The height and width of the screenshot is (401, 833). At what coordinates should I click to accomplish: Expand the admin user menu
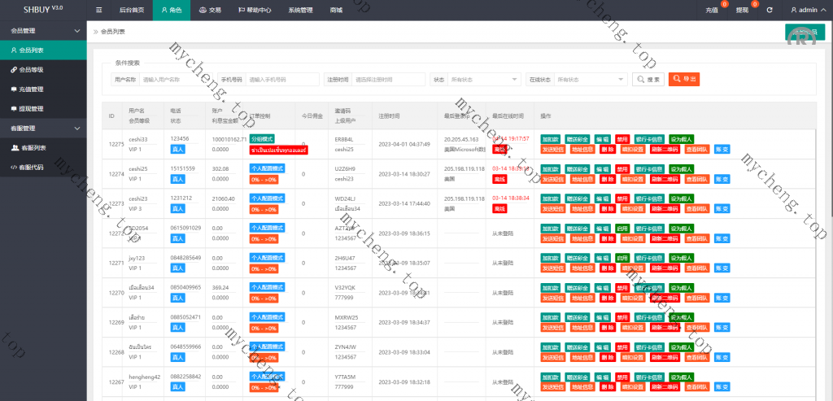[809, 11]
